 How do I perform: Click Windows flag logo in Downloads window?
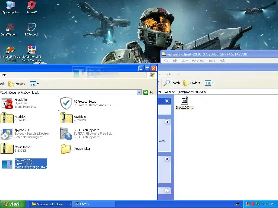point(152,75)
